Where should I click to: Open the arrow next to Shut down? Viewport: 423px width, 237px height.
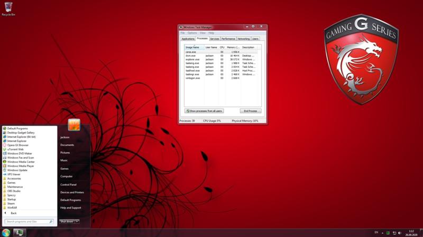[77, 221]
